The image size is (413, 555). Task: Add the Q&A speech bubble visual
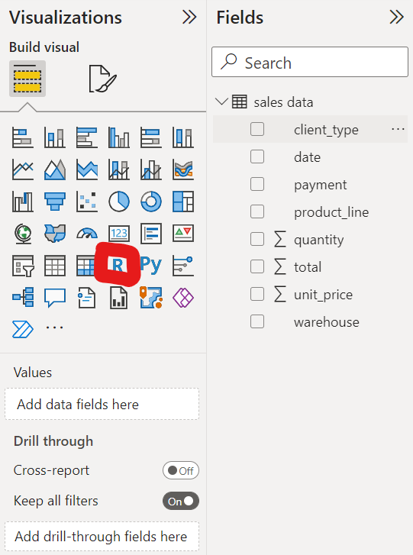click(54, 297)
